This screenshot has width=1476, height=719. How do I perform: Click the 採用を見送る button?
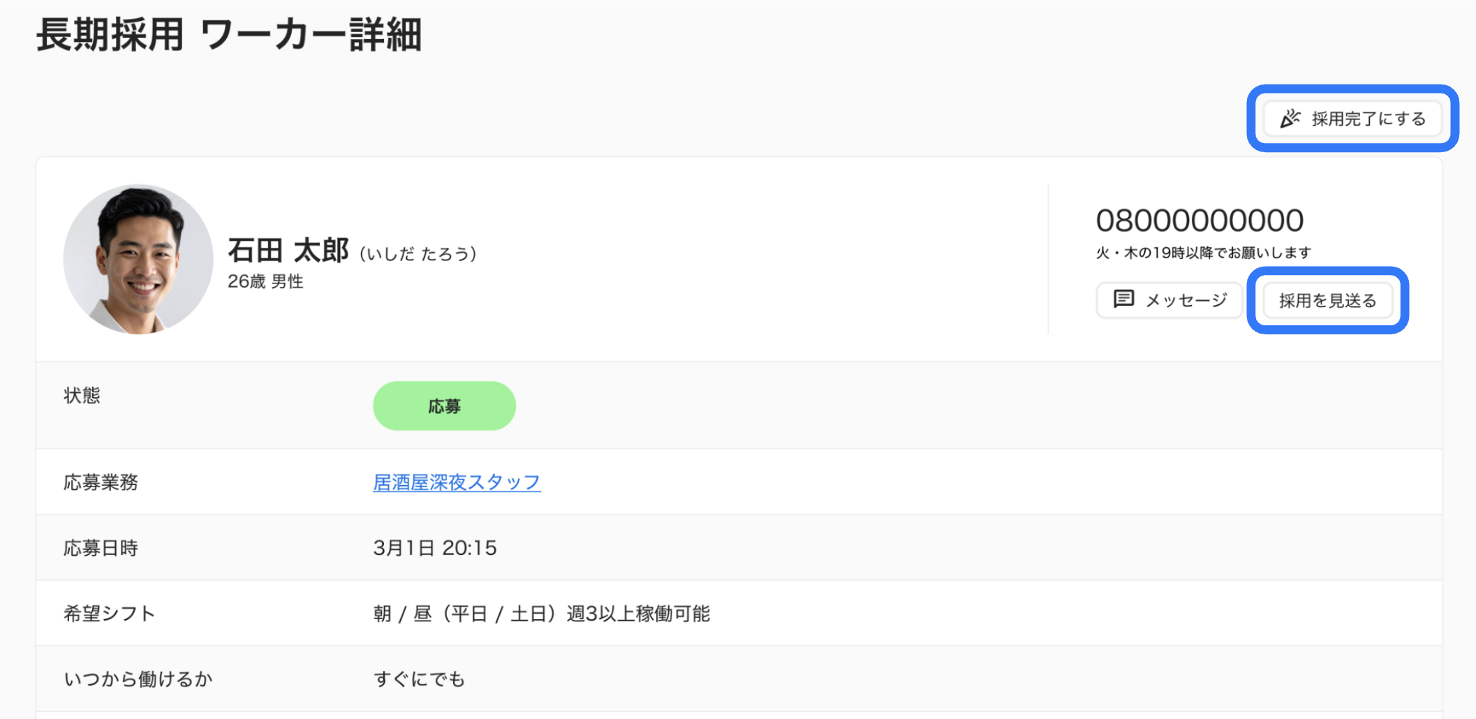coord(1327,300)
